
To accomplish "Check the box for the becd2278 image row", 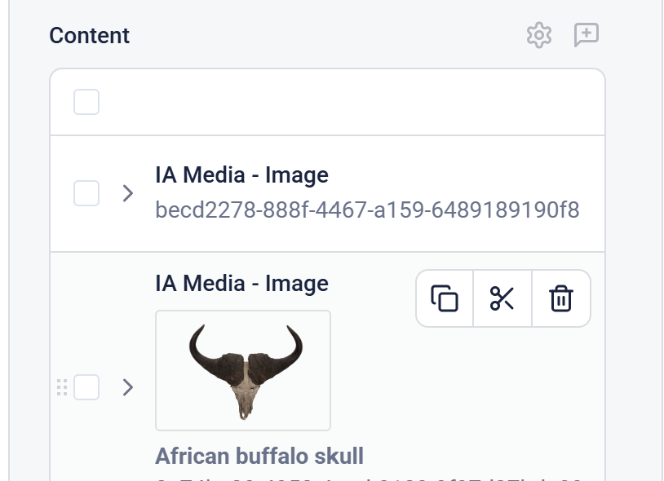I will pyautogui.click(x=86, y=194).
